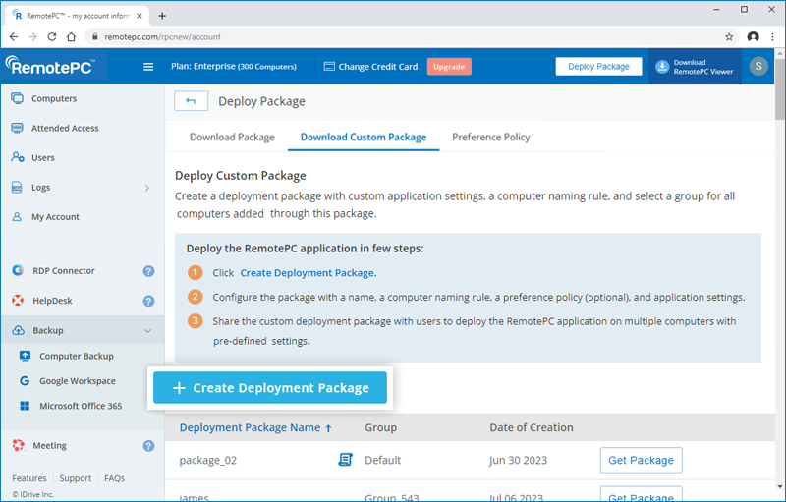Image resolution: width=786 pixels, height=502 pixels.
Task: Open Computer Backup in the sidebar
Action: (76, 356)
